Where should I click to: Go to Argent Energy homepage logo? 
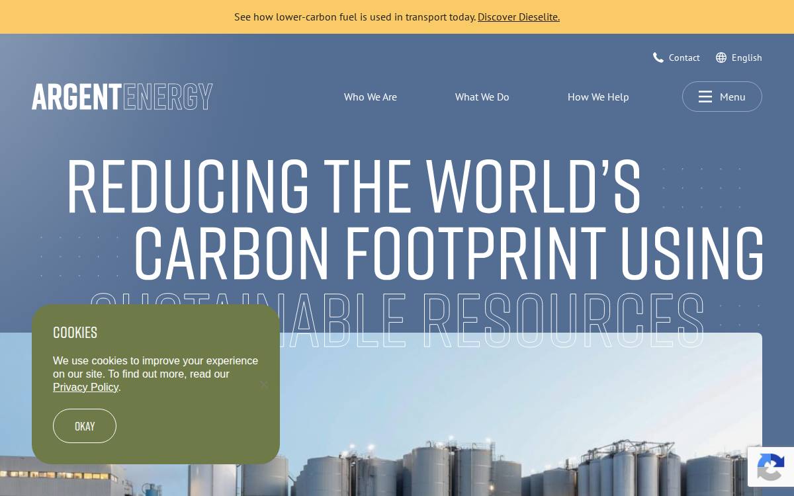(x=122, y=97)
